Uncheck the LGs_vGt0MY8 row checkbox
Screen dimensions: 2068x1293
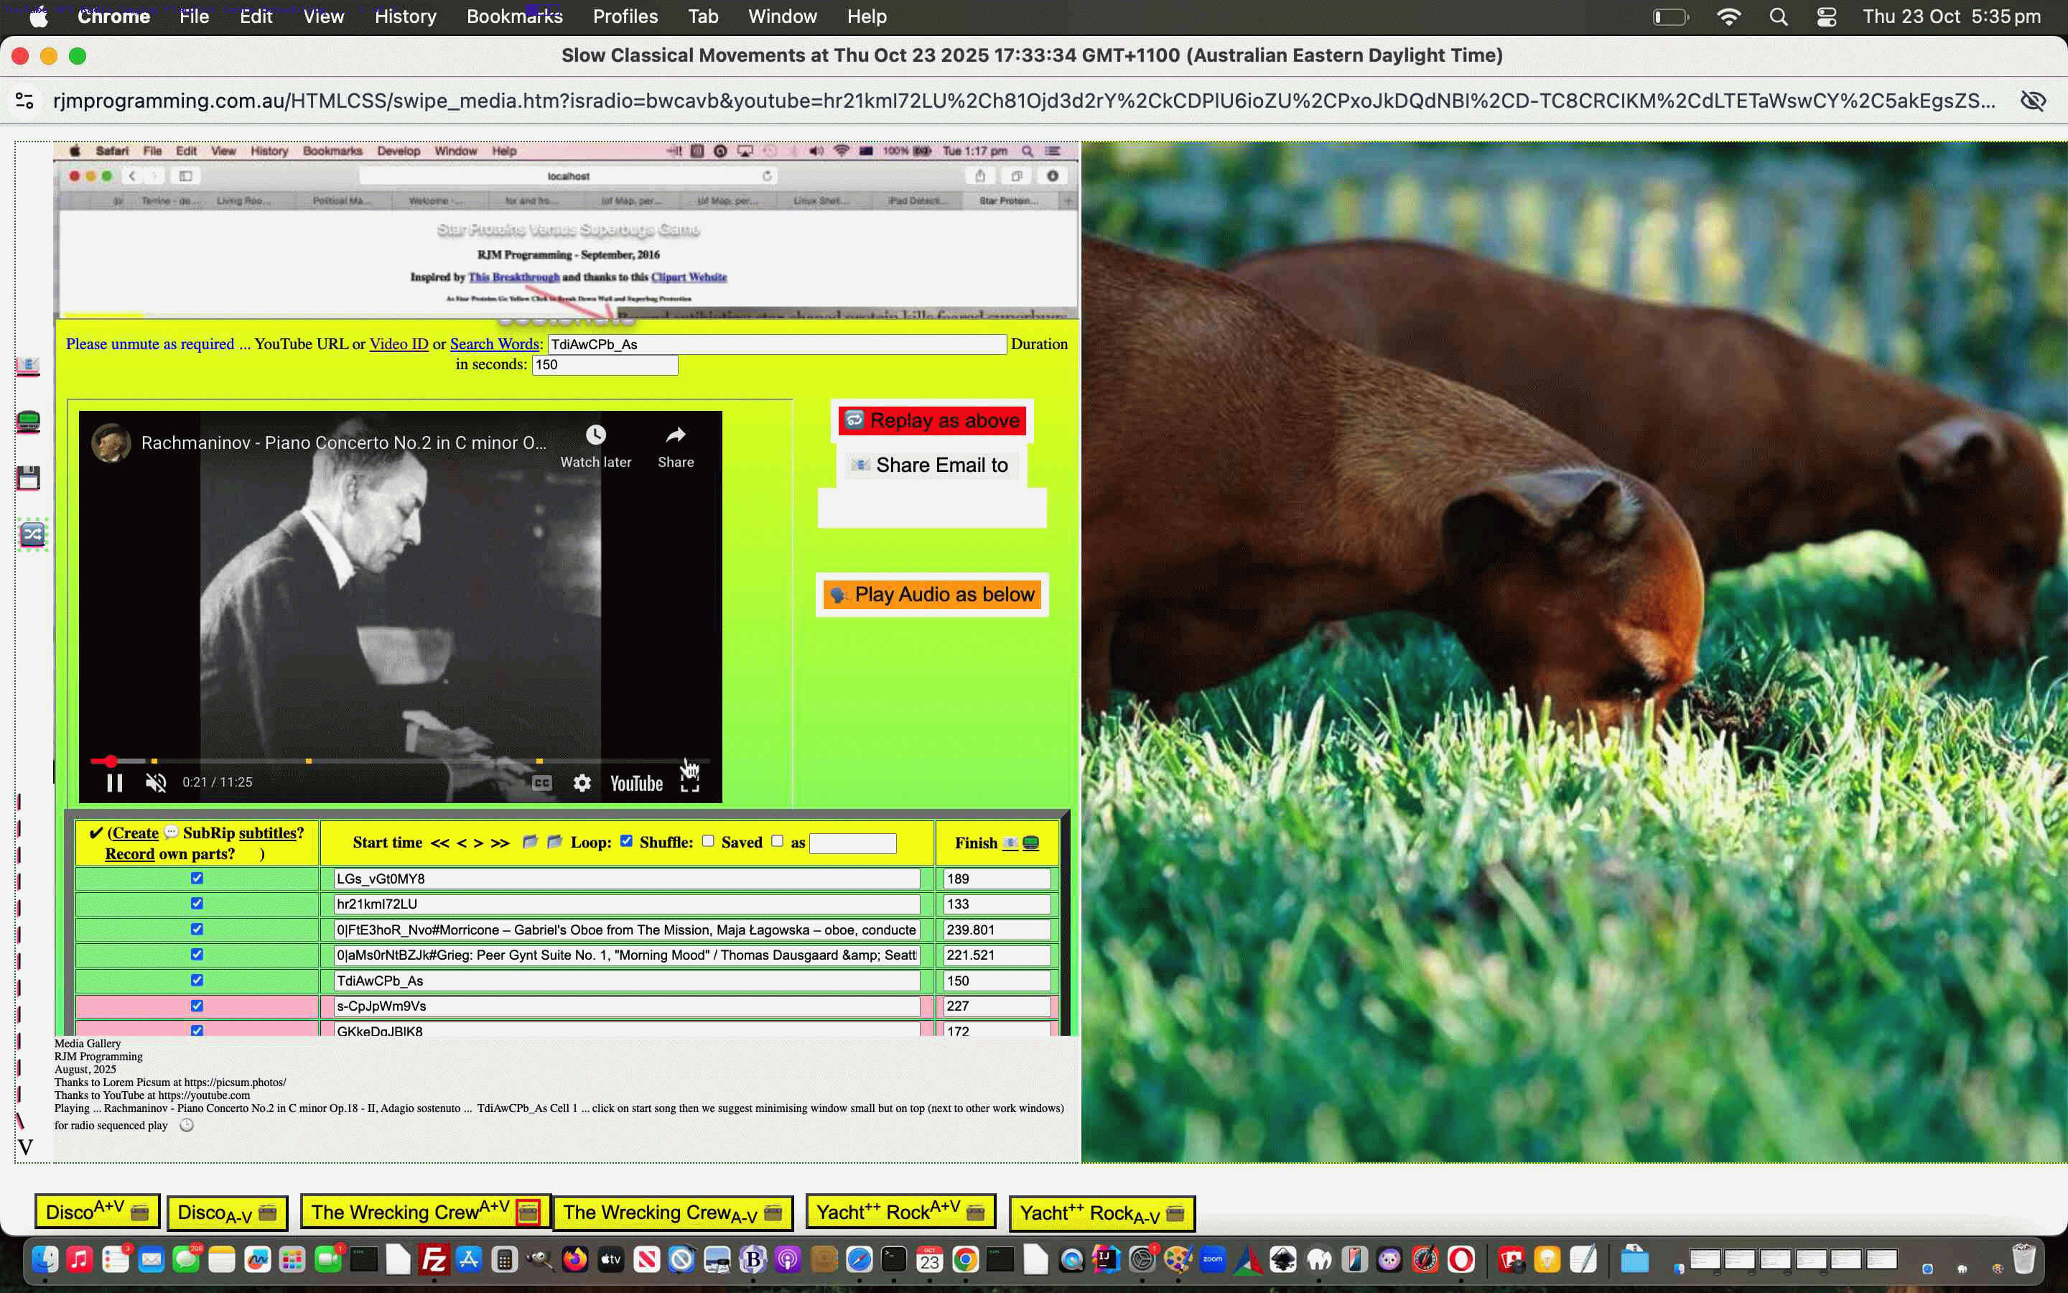(197, 879)
